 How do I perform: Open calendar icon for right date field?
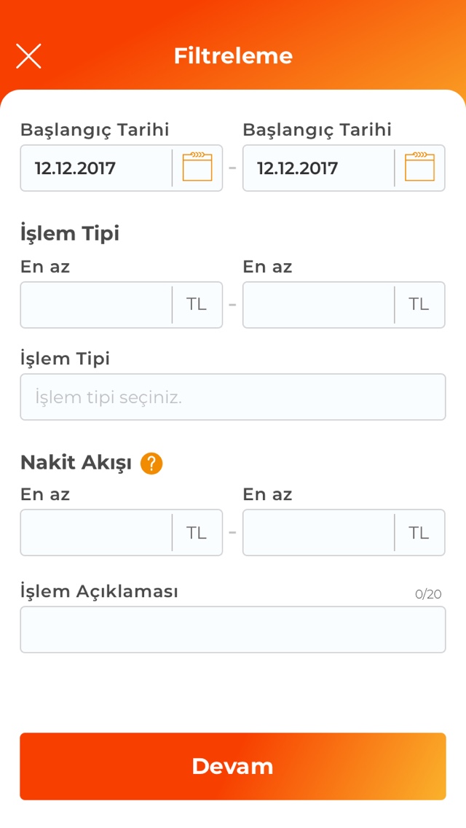click(419, 168)
